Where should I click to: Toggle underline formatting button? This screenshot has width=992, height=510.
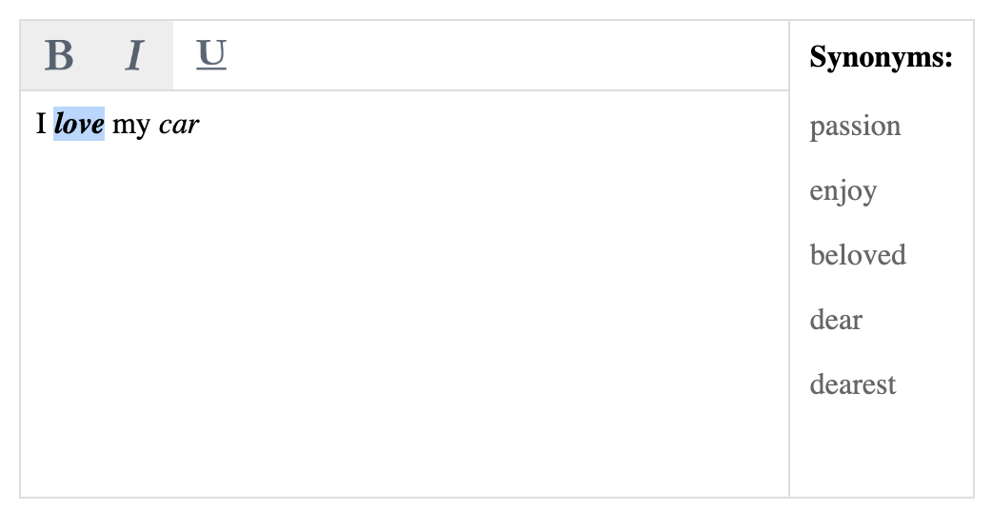[211, 56]
